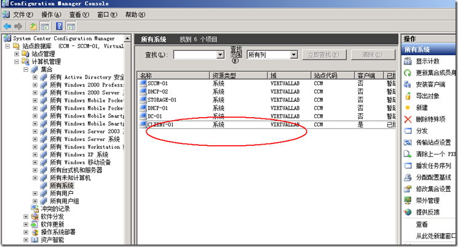The width and height of the screenshot is (458, 247).
Task: Click the STORAGE-01 computer icon in list
Action: click(143, 100)
